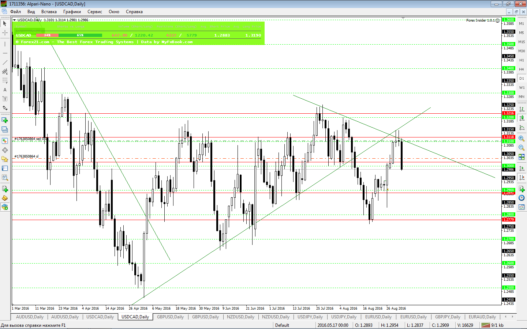
Task: Switch timeframe to M15
Action: click(x=522, y=42)
